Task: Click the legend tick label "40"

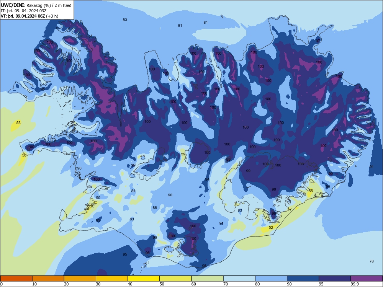Action: 130,284
